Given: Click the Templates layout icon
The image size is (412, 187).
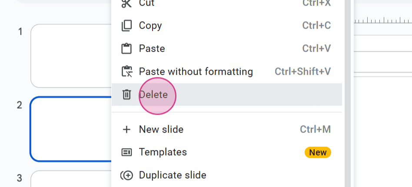Looking at the screenshot, I should click(x=126, y=152).
